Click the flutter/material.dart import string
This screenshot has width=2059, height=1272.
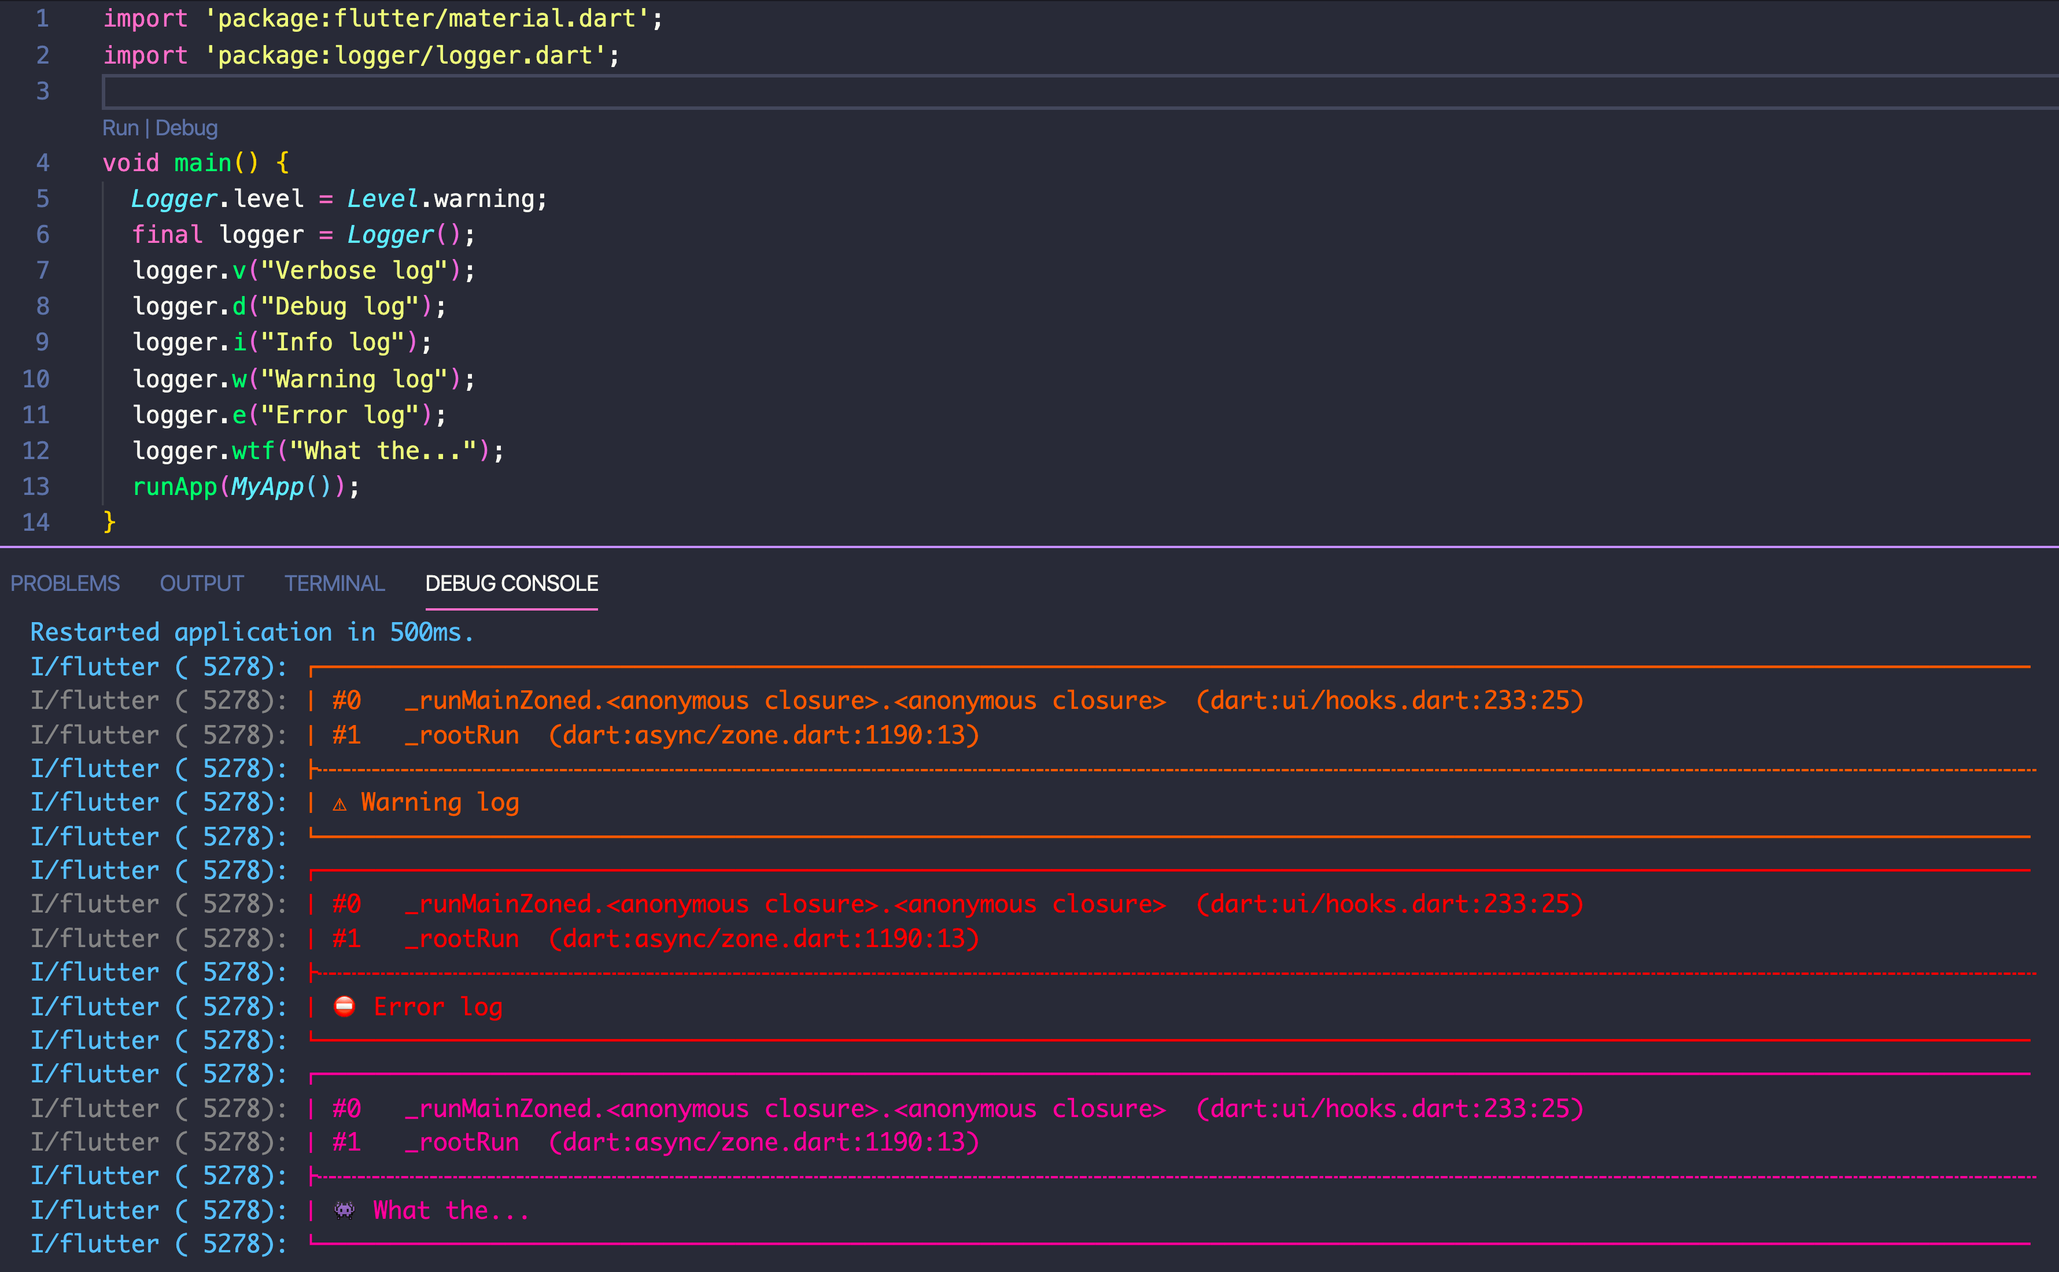pos(427,19)
